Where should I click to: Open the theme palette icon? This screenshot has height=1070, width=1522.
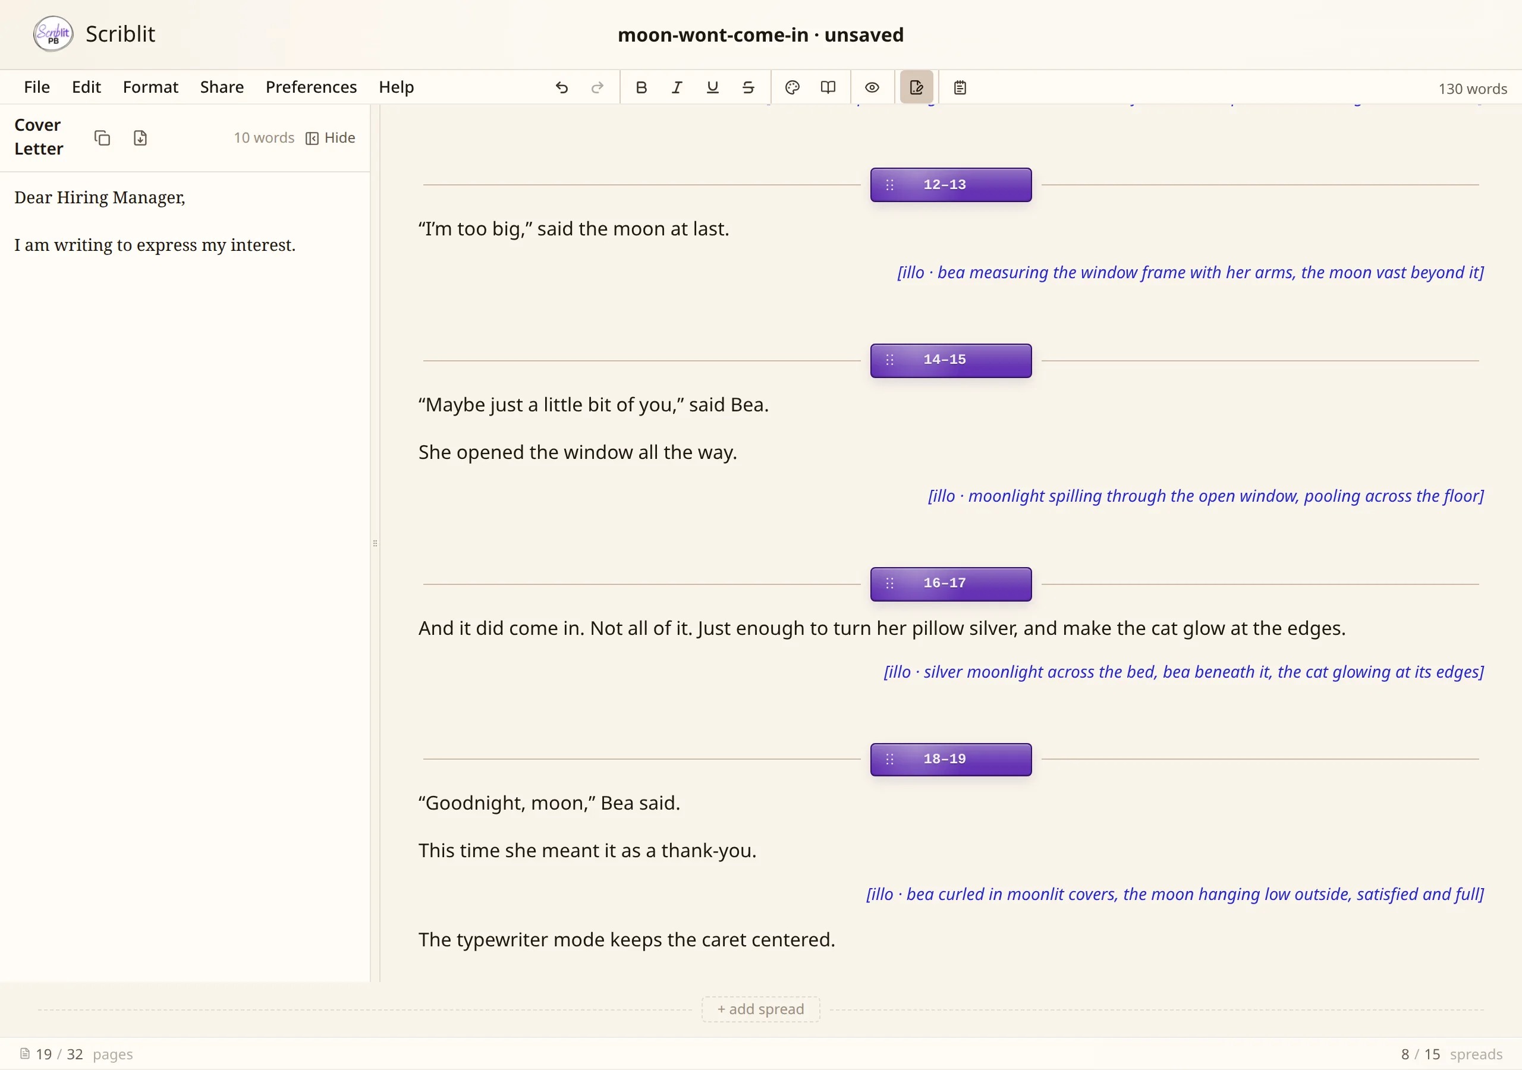tap(792, 87)
